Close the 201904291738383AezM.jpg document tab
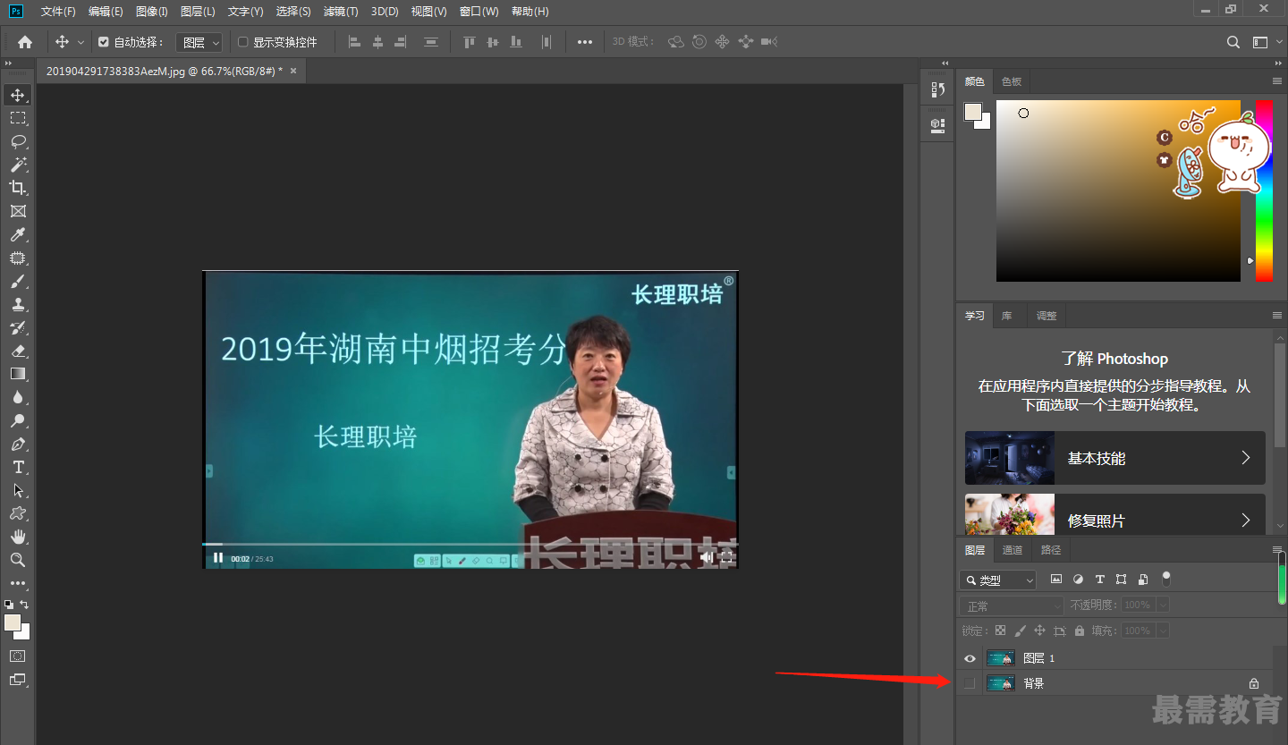This screenshot has height=745, width=1288. [292, 70]
